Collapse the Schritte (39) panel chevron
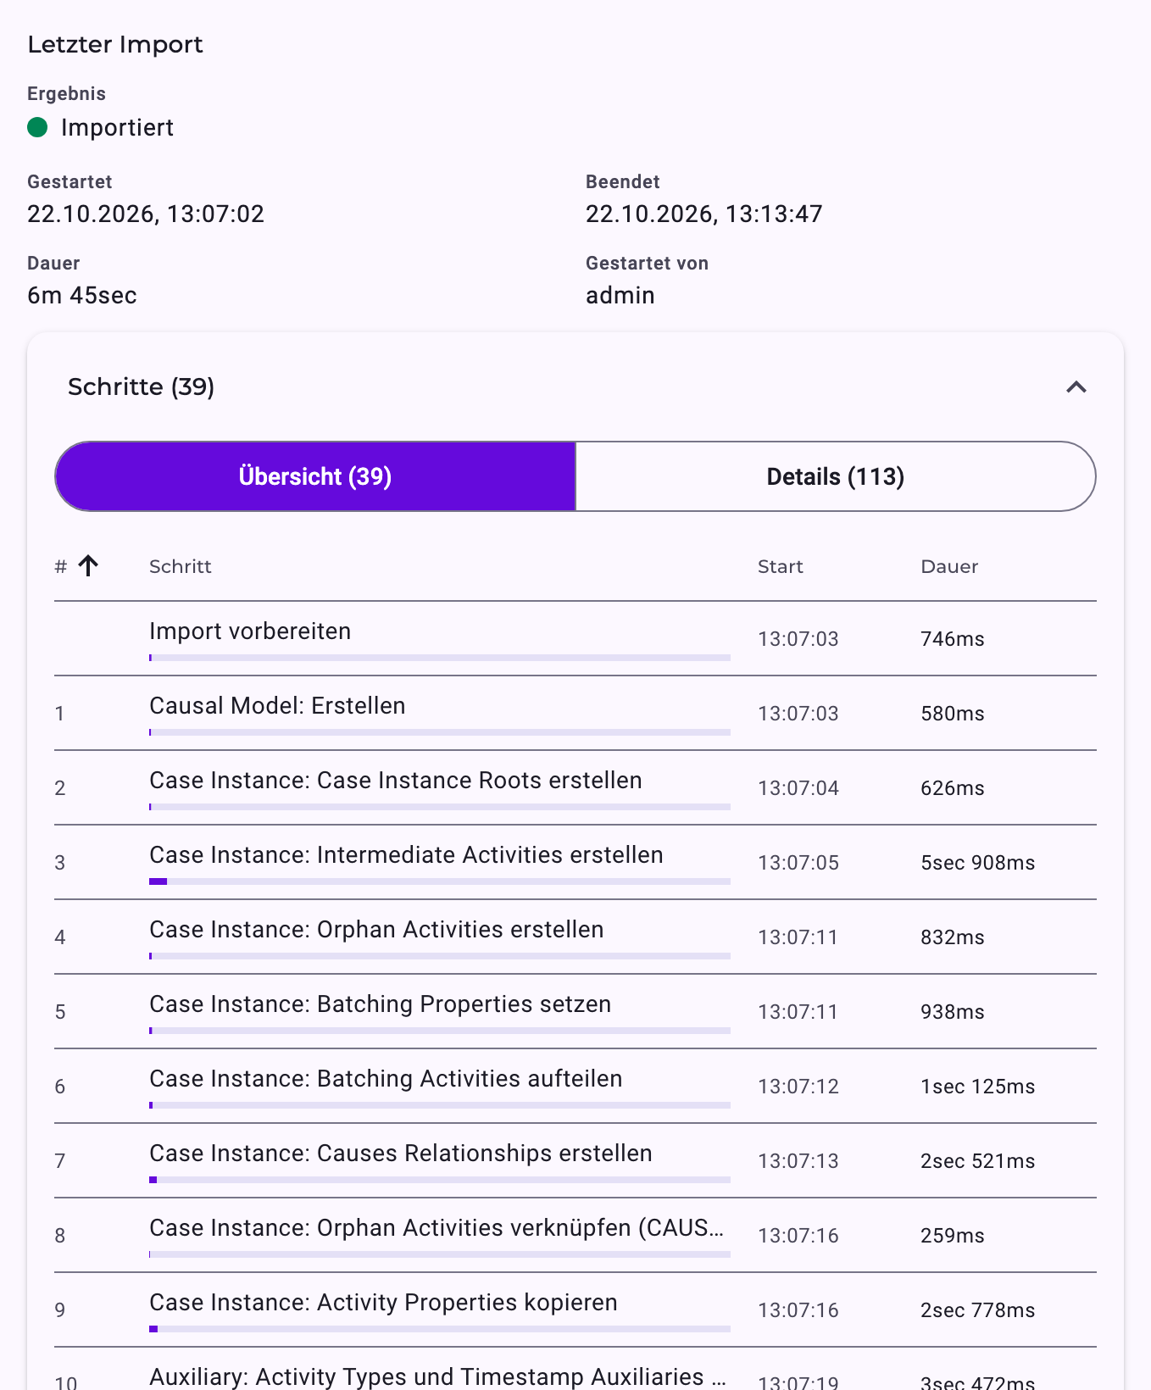Image resolution: width=1151 pixels, height=1390 pixels. 1076,387
